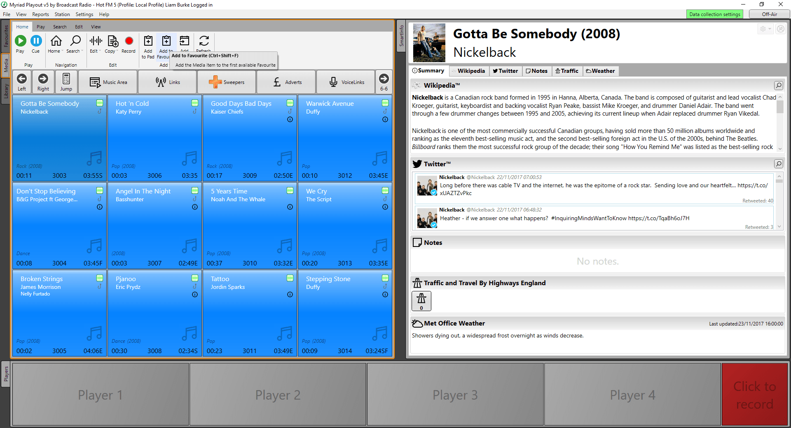Click the Cue pause icon
791x428 pixels.
(x=36, y=41)
